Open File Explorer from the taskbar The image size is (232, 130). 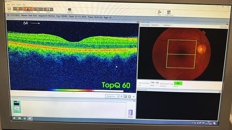20,118
